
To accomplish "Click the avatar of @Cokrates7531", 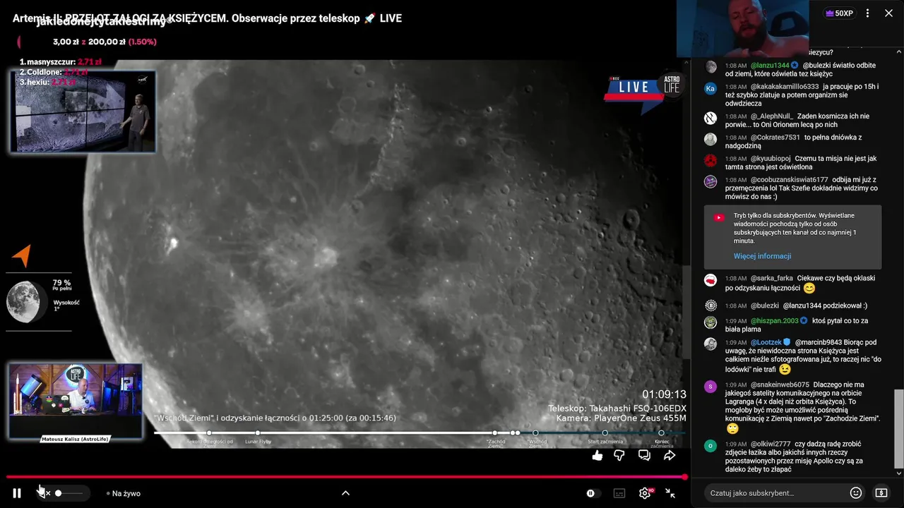I will 710,139.
